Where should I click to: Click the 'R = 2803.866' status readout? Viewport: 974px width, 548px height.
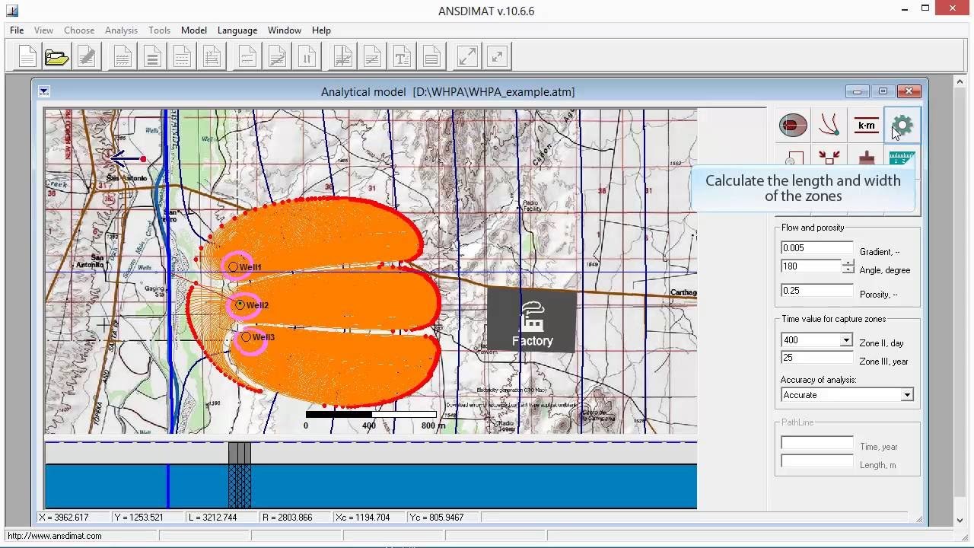pos(287,518)
